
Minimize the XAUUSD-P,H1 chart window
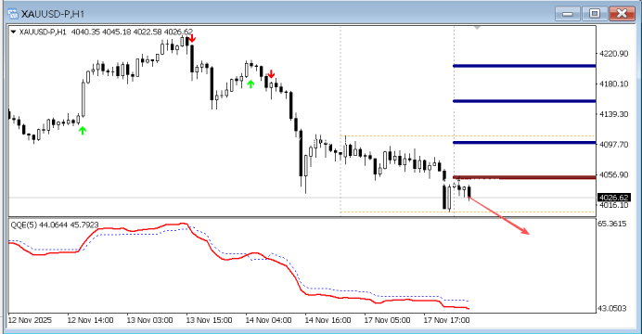(568, 14)
